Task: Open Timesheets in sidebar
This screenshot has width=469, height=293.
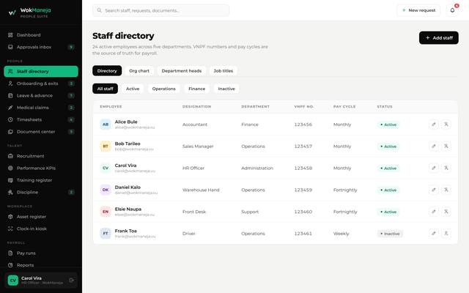Action: pos(41,119)
